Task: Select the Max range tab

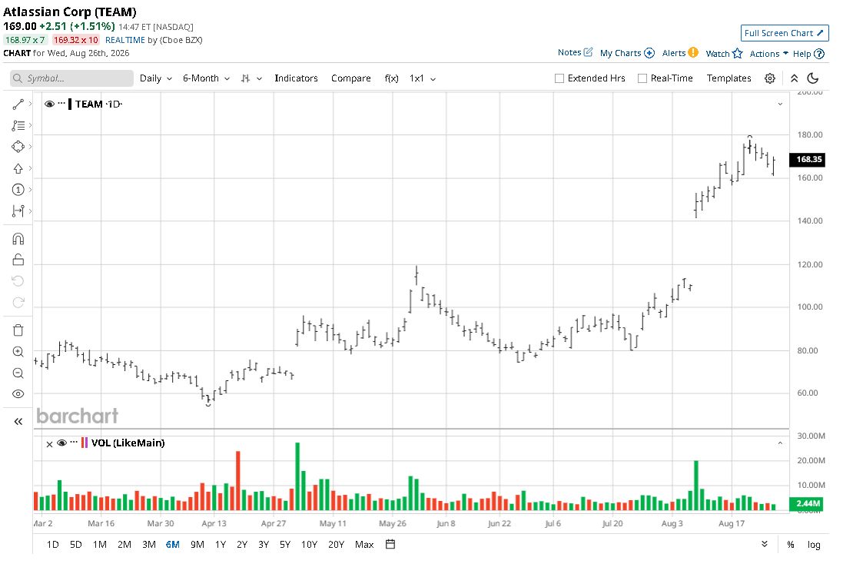Action: 364,545
